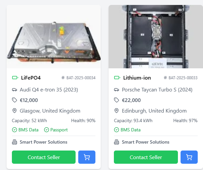Open the Audi Q4 e-tron battery photo
This screenshot has height=170, width=203.
(53, 37)
